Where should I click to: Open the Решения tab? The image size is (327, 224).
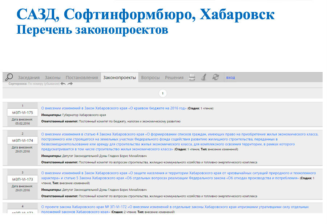(x=174, y=78)
